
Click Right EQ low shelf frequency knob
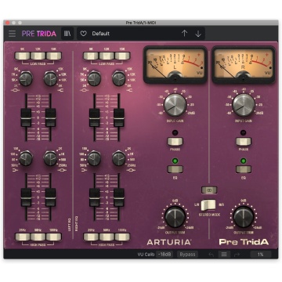click(94, 158)
